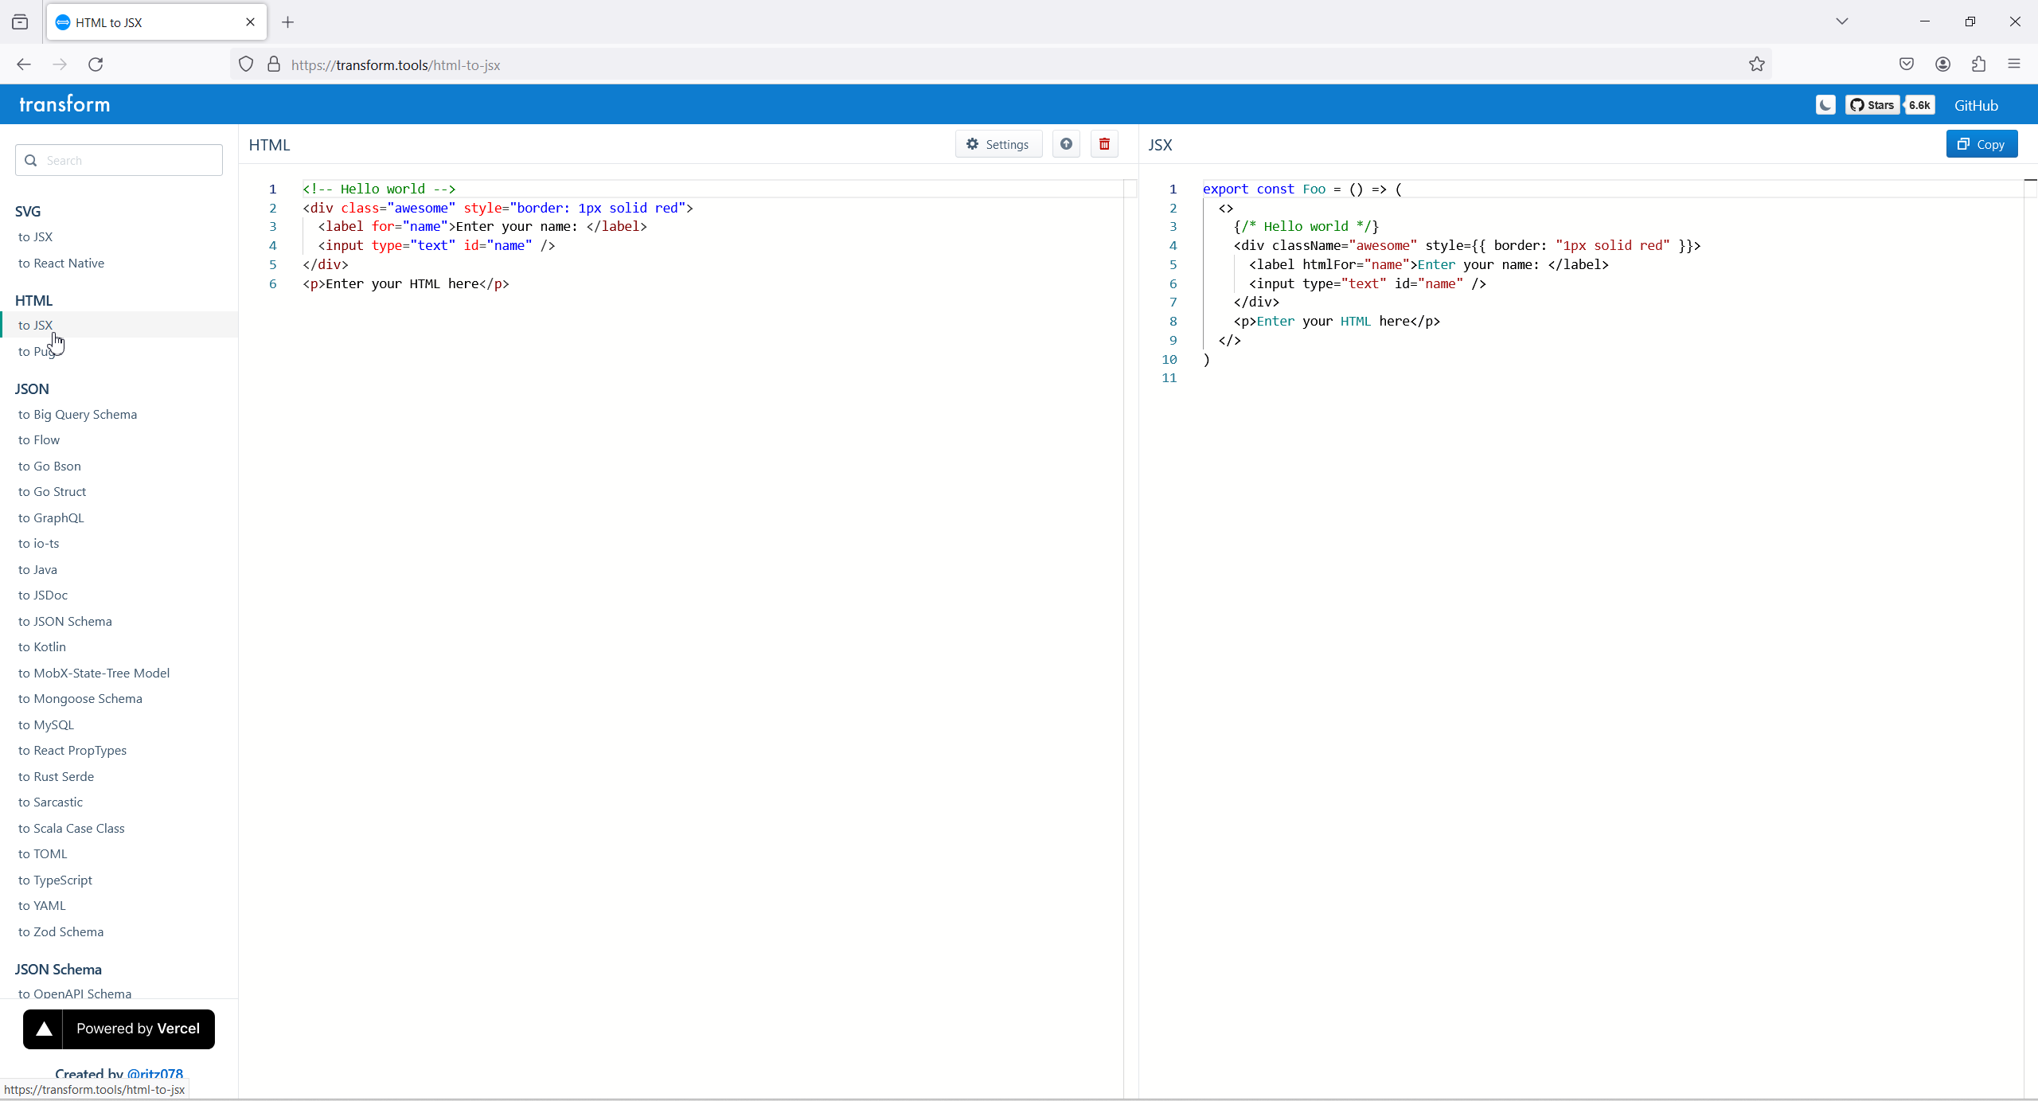2038x1101 pixels.
Task: Click the GitHub Stars badge
Action: pyautogui.click(x=1872, y=105)
